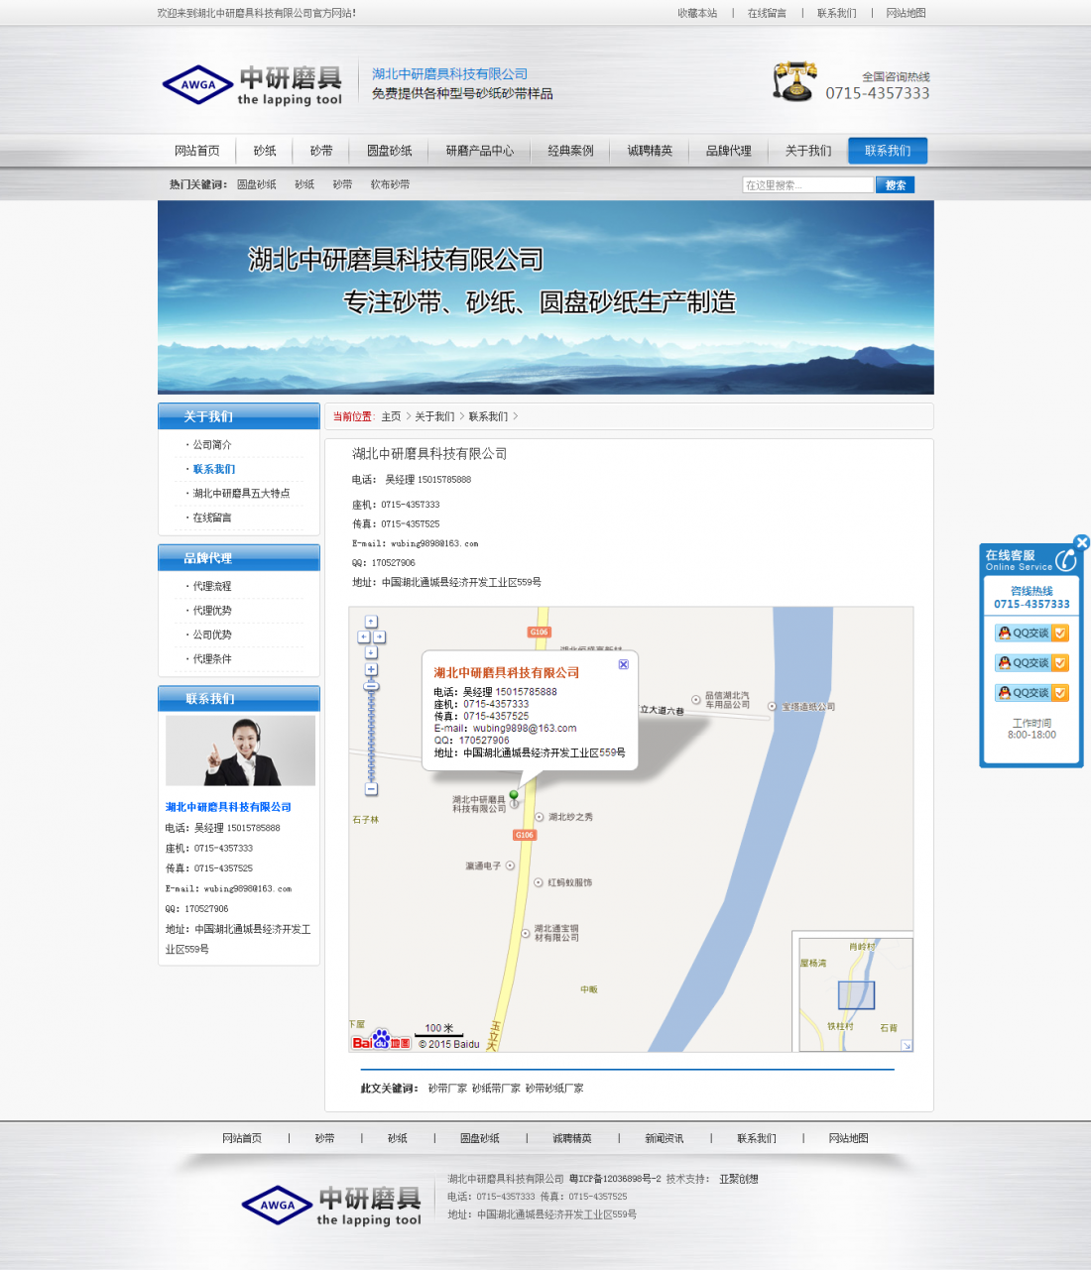Image resolution: width=1091 pixels, height=1270 pixels.
Task: Select the highlighted 联系我们 nav tab
Action: click(x=888, y=151)
